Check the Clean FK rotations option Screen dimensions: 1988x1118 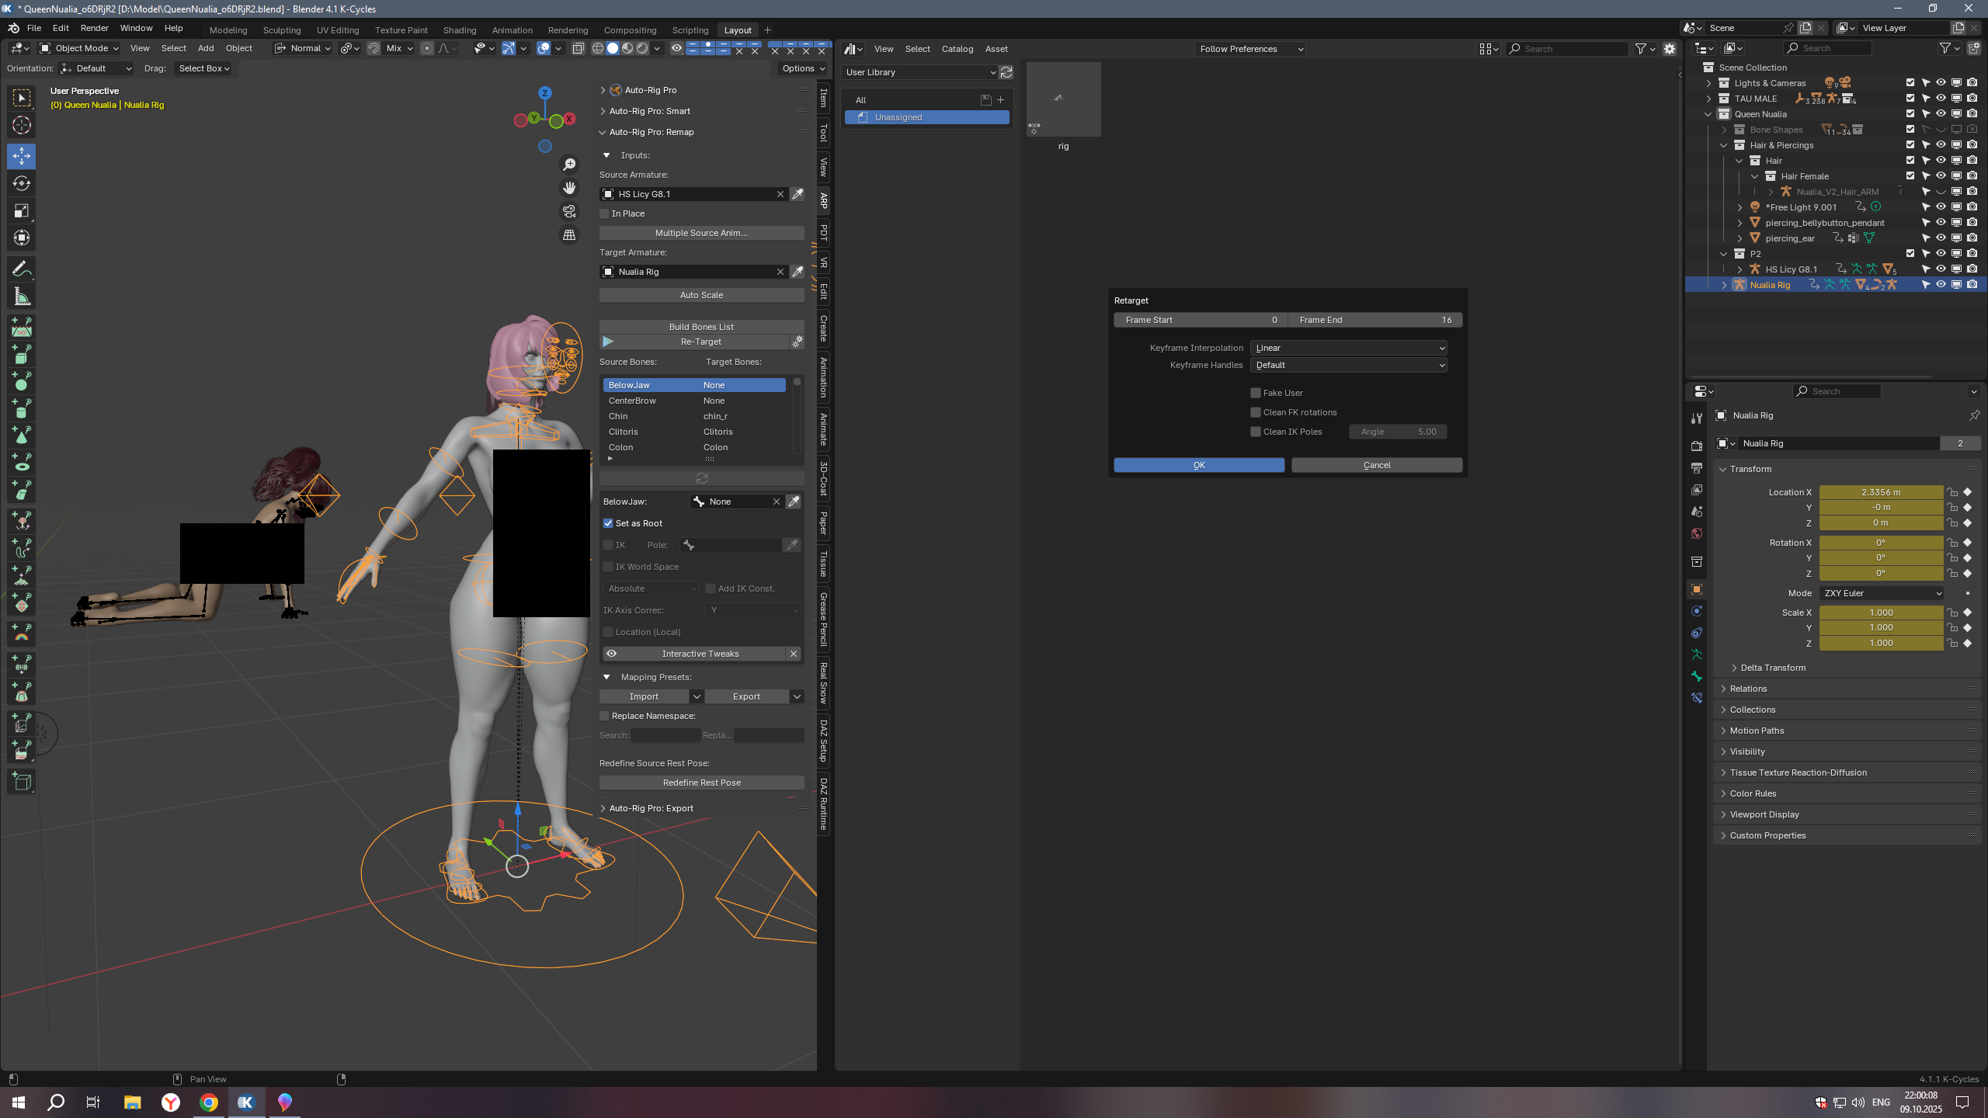(x=1256, y=412)
